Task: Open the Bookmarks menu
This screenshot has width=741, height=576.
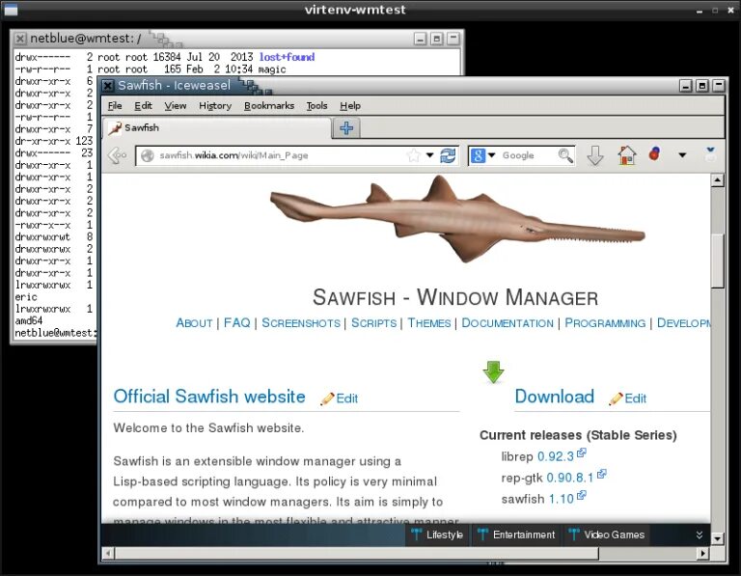Action: click(269, 106)
